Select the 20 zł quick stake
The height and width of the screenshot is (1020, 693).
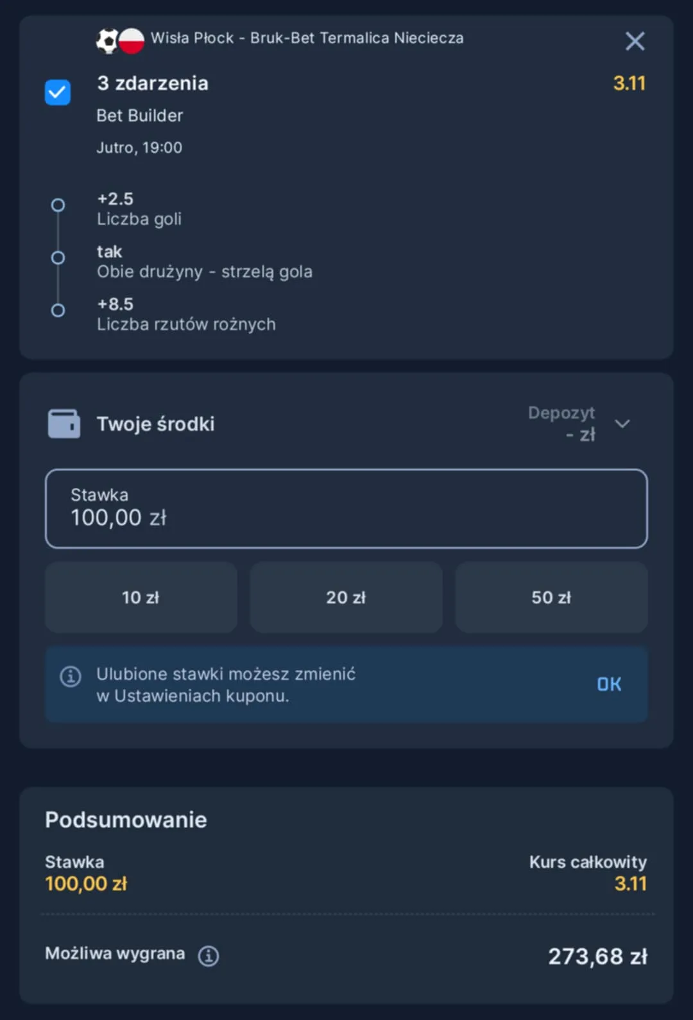(x=346, y=598)
